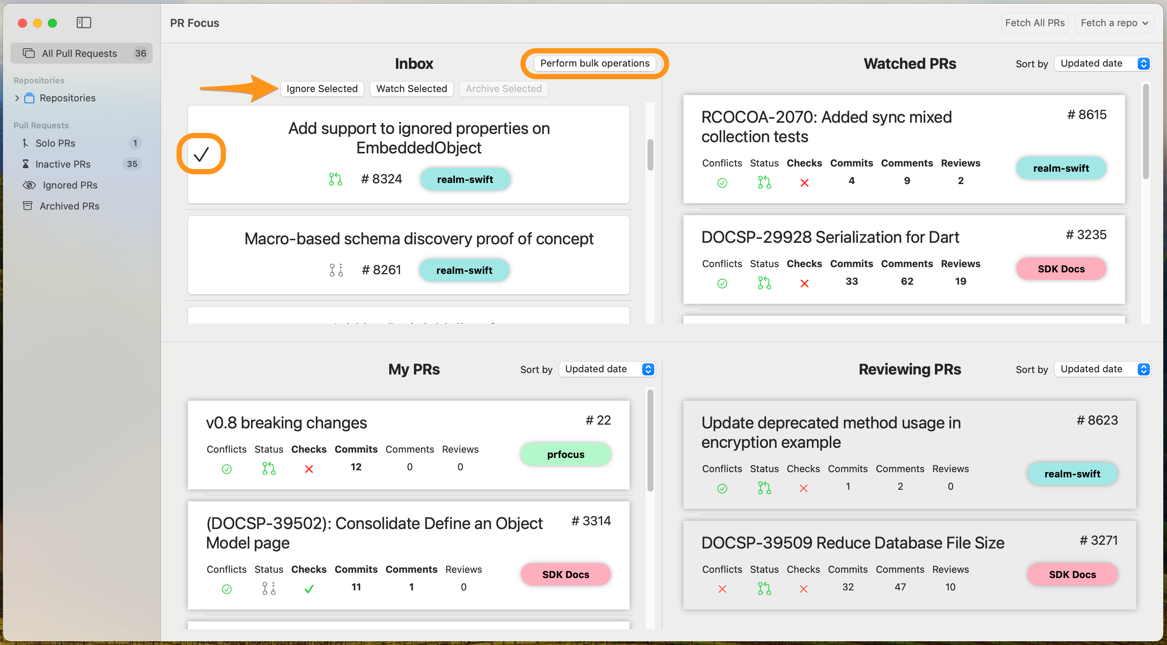Click realm-swift tag on PR #8261
This screenshot has height=645, width=1167.
tap(464, 270)
